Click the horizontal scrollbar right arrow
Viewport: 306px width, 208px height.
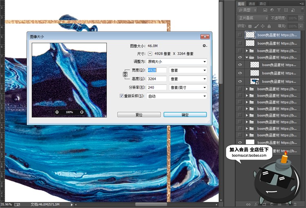pyautogui.click(x=216, y=204)
